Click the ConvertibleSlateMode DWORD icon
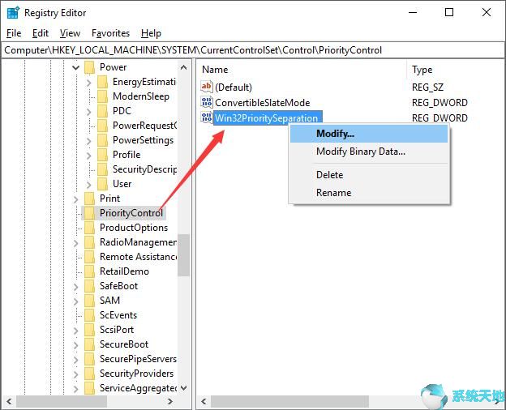This screenshot has height=410, width=506. [x=207, y=103]
